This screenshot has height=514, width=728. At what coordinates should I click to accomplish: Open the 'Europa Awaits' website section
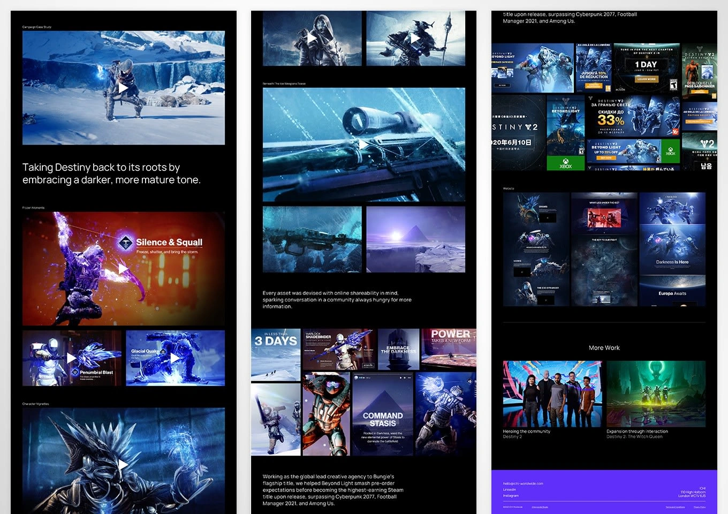672,291
